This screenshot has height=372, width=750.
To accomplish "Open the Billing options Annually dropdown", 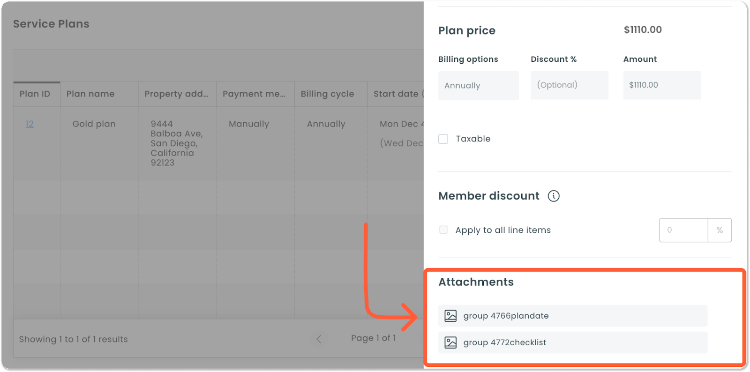I will click(x=479, y=85).
